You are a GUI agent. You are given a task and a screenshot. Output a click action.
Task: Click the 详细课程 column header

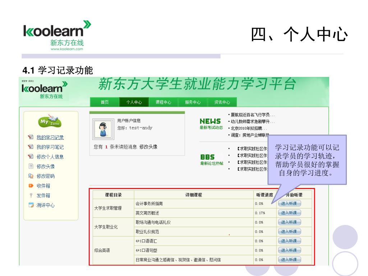(194, 195)
